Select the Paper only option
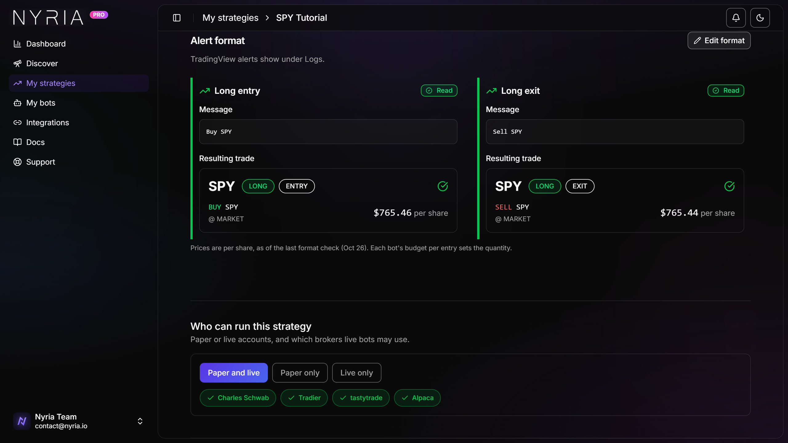This screenshot has height=443, width=788. pyautogui.click(x=300, y=373)
